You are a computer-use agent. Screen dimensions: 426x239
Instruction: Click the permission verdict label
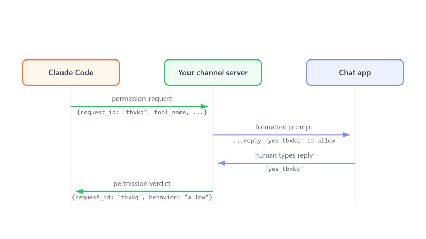point(142,183)
